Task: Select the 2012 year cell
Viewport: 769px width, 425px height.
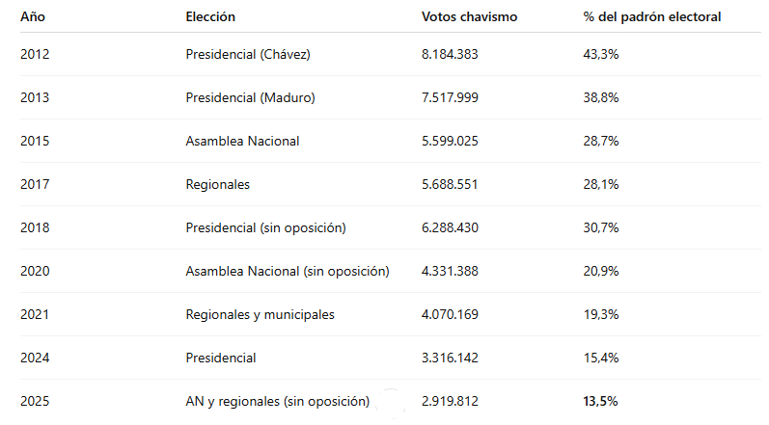Action: (35, 54)
